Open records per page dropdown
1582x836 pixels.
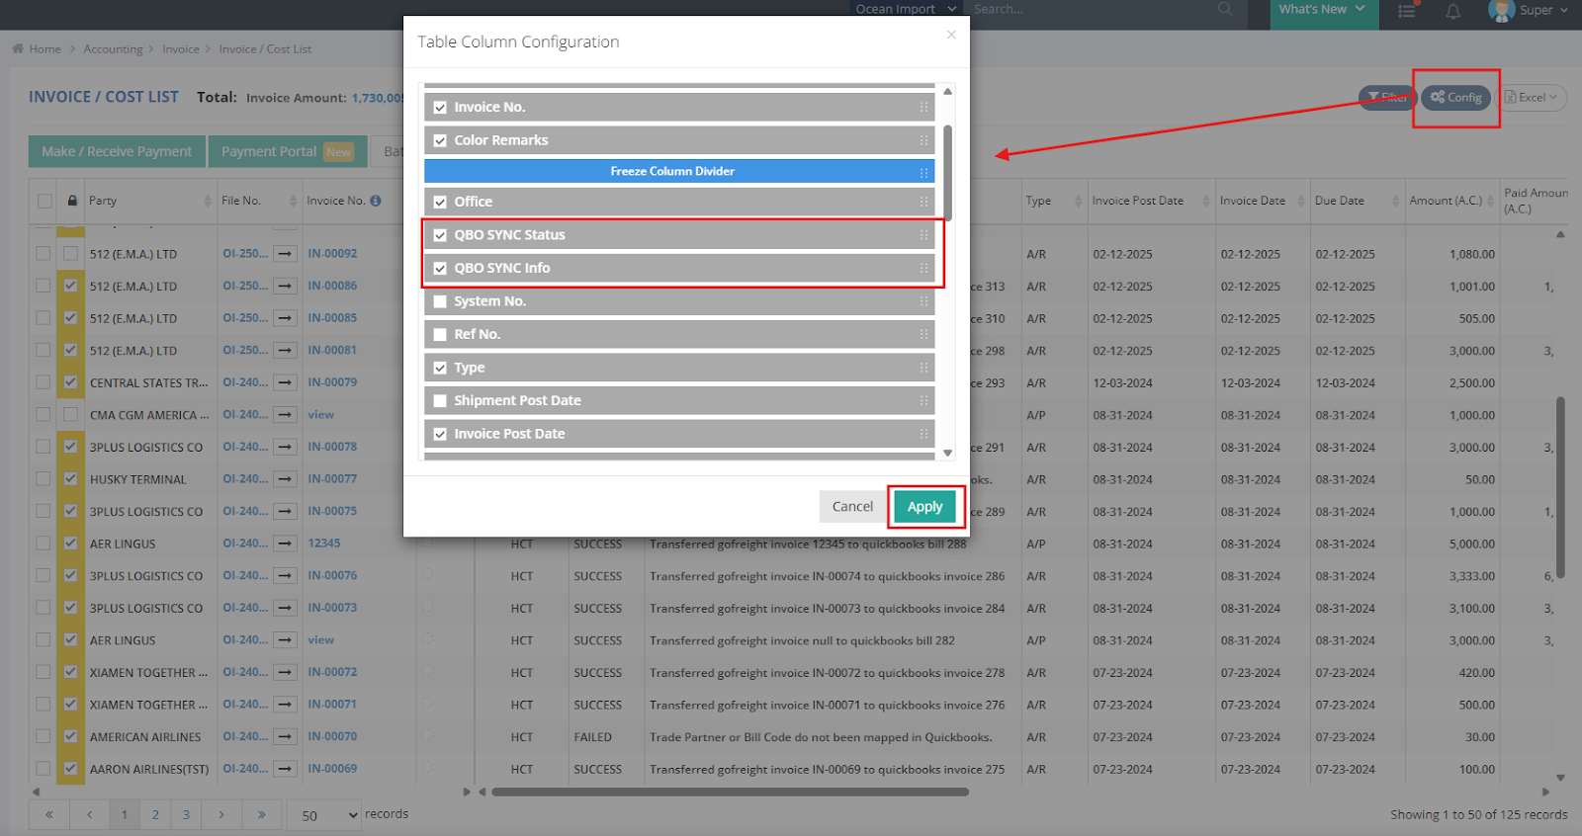(x=324, y=815)
